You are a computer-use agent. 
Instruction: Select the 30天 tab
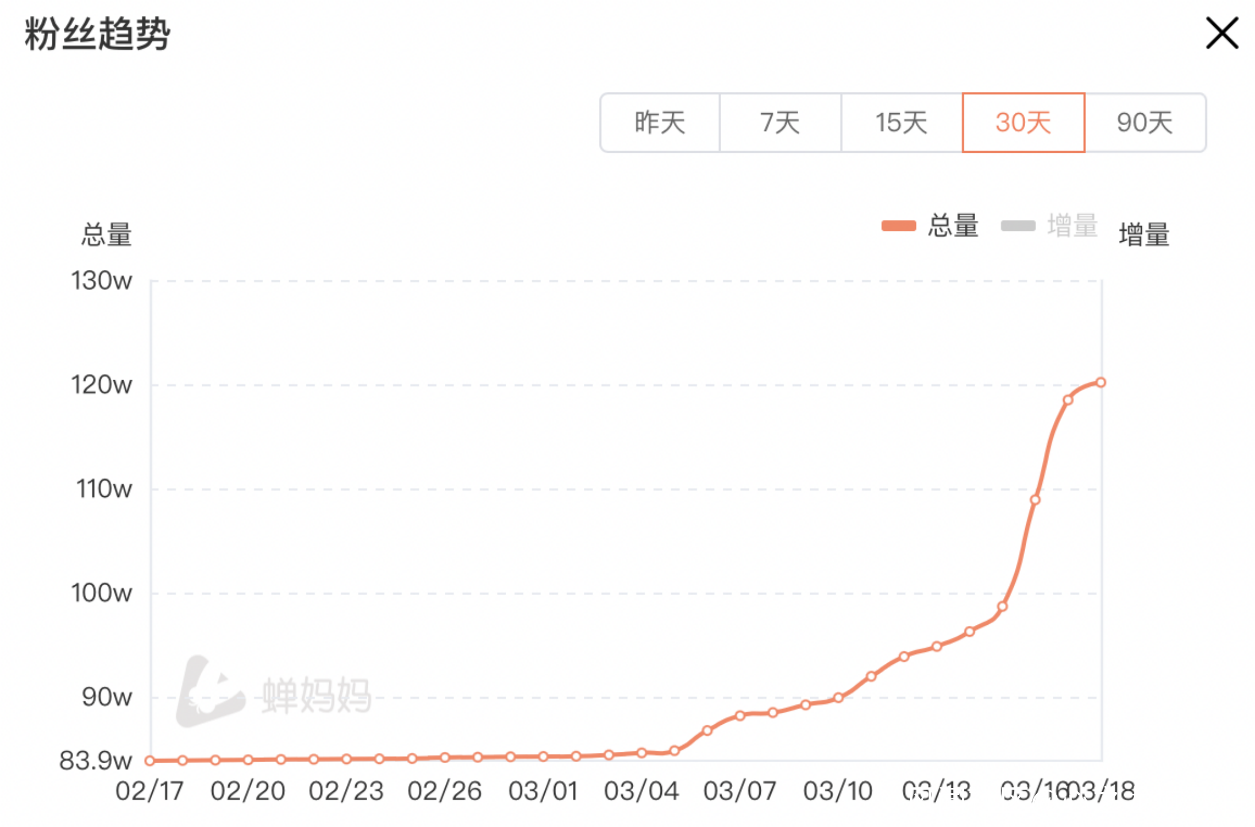(1023, 123)
